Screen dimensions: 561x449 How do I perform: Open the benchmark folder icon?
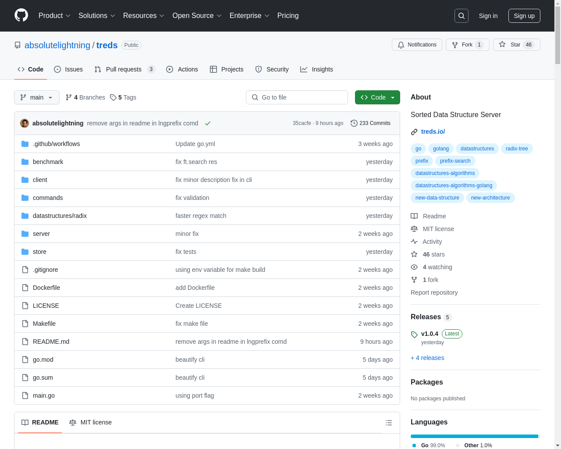coord(25,162)
